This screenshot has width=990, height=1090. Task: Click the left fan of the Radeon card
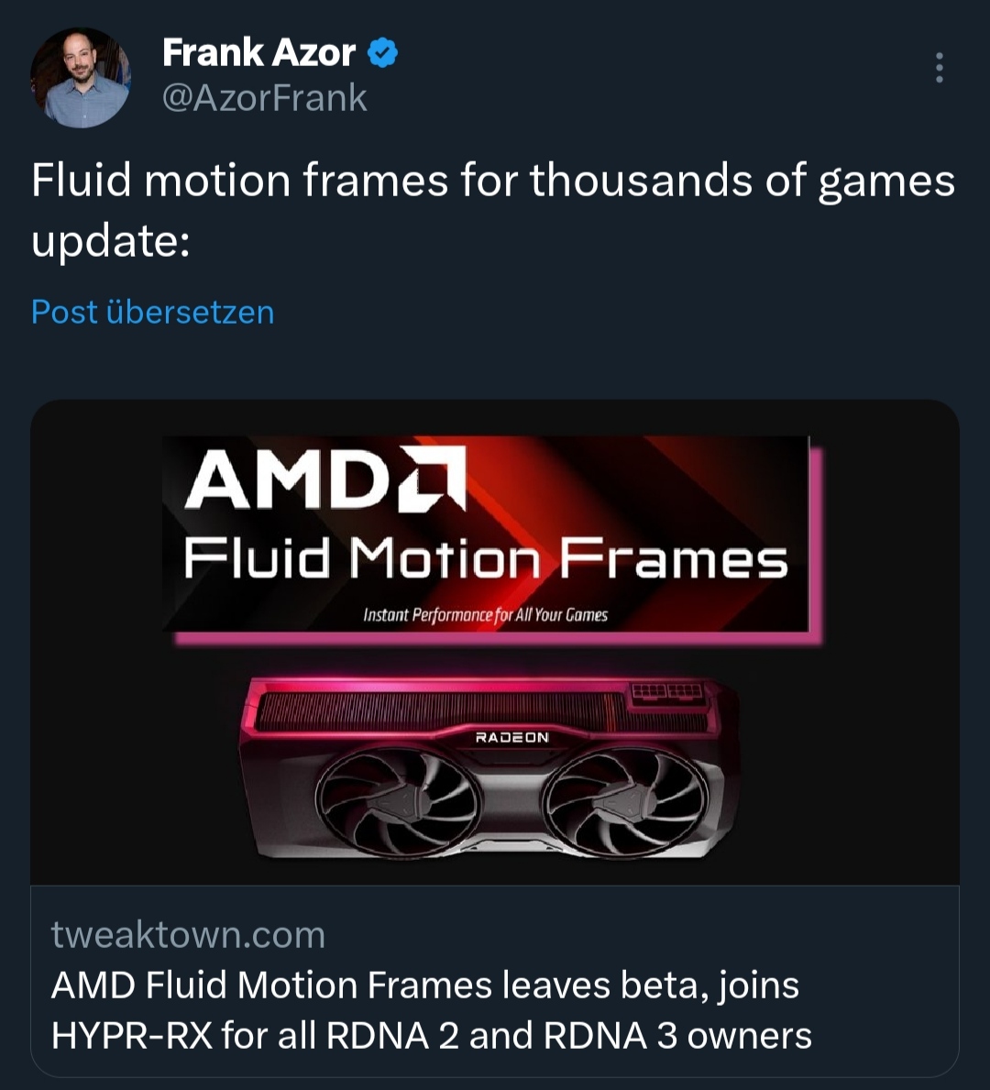396,798
